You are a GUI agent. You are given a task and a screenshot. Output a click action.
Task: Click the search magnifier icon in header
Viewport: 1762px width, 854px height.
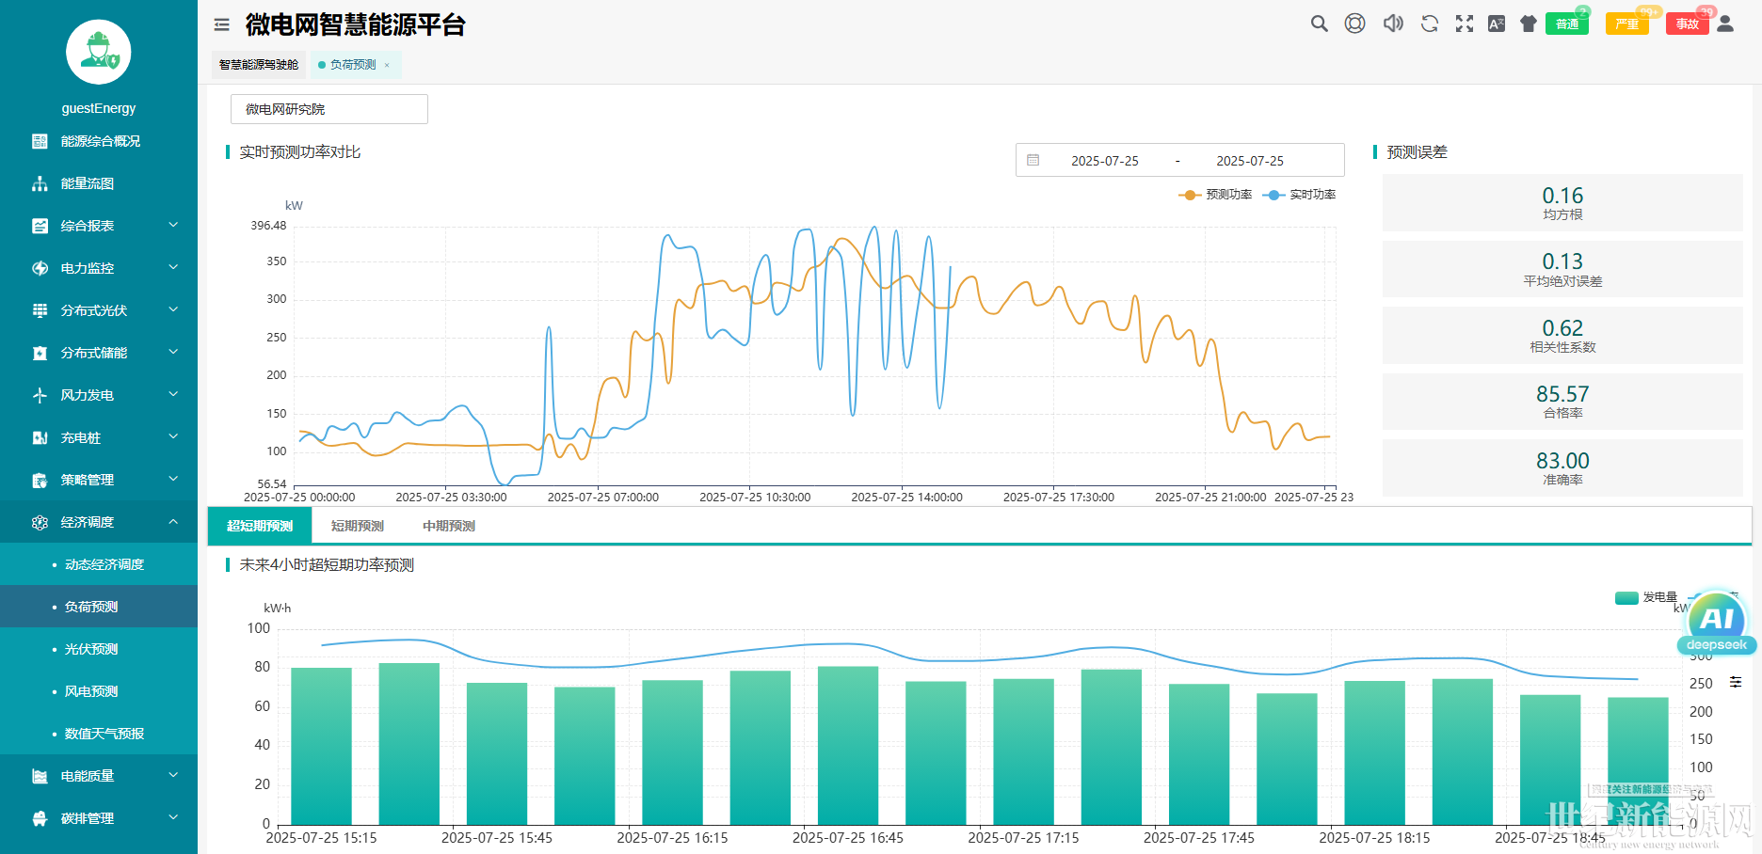pyautogui.click(x=1319, y=24)
